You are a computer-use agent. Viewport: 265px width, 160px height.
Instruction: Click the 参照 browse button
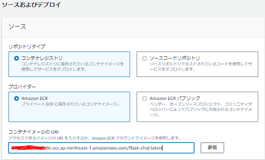point(212,147)
